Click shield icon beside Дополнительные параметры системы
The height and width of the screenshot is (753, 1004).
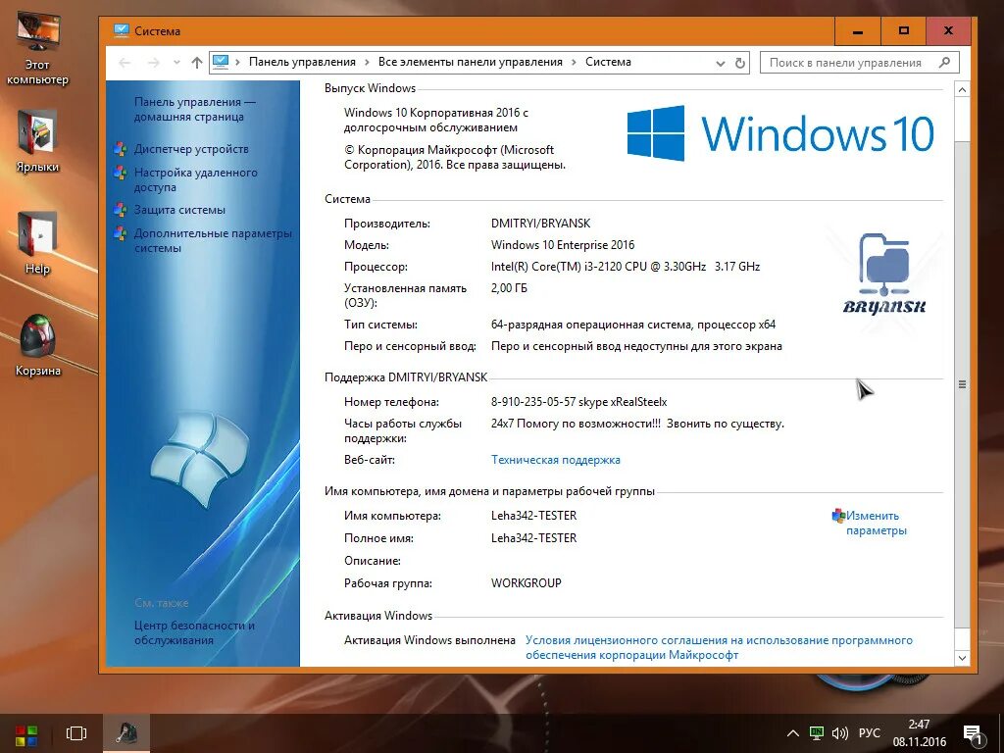tap(121, 233)
